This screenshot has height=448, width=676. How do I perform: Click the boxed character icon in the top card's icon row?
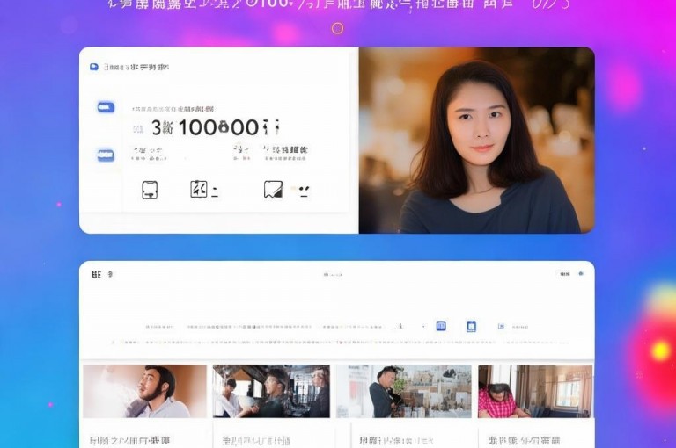[x=199, y=190]
